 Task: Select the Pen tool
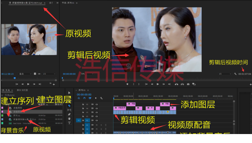coord(69,115)
